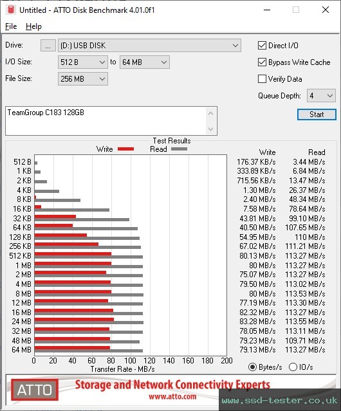Open the Help menu
Image resolution: width=341 pixels, height=411 pixels.
point(33,26)
